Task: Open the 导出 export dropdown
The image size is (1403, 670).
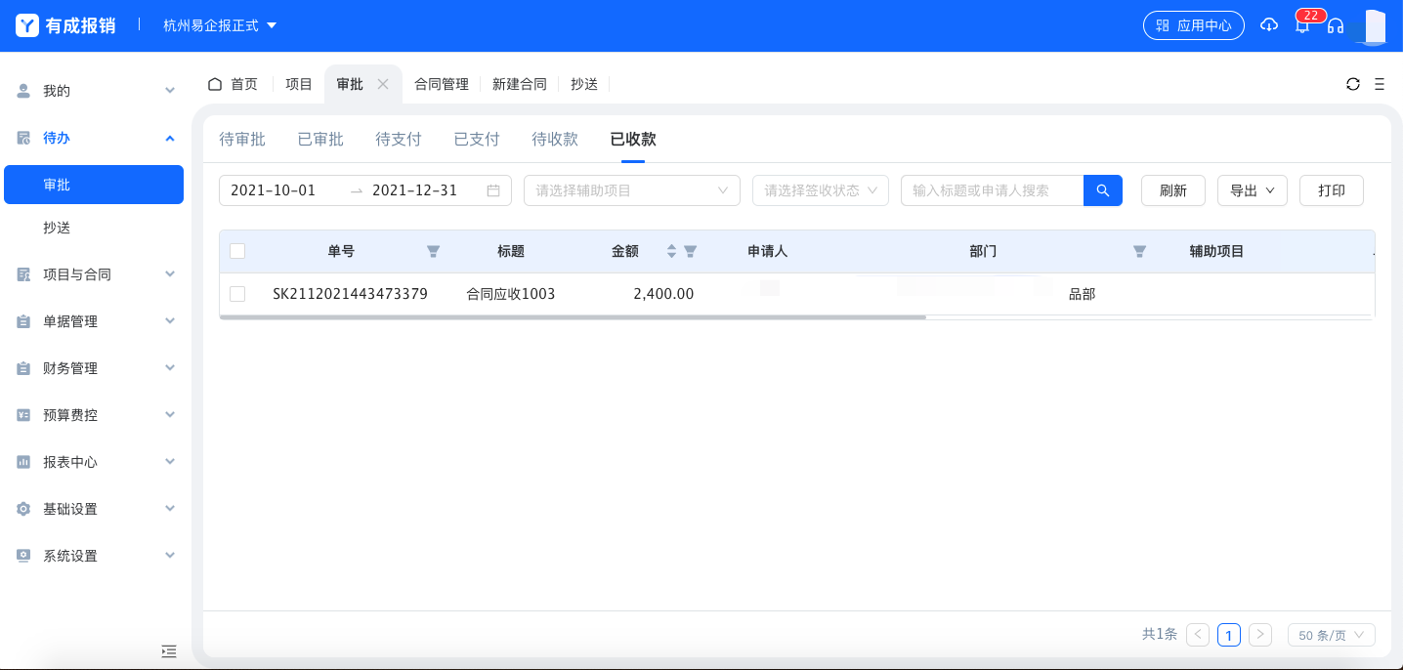Action: pyautogui.click(x=1253, y=190)
